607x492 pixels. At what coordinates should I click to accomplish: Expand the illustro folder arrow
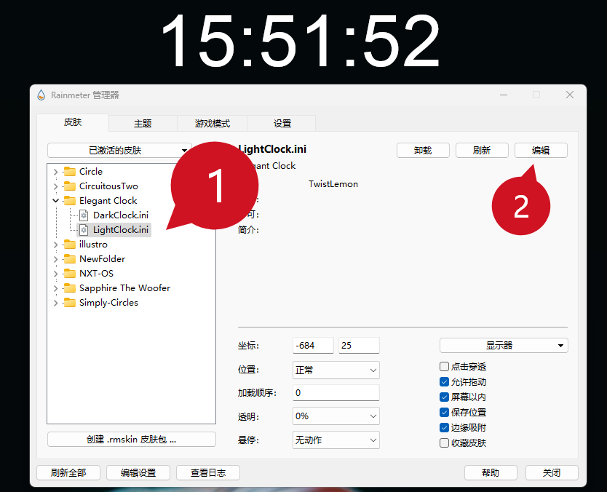tap(55, 245)
